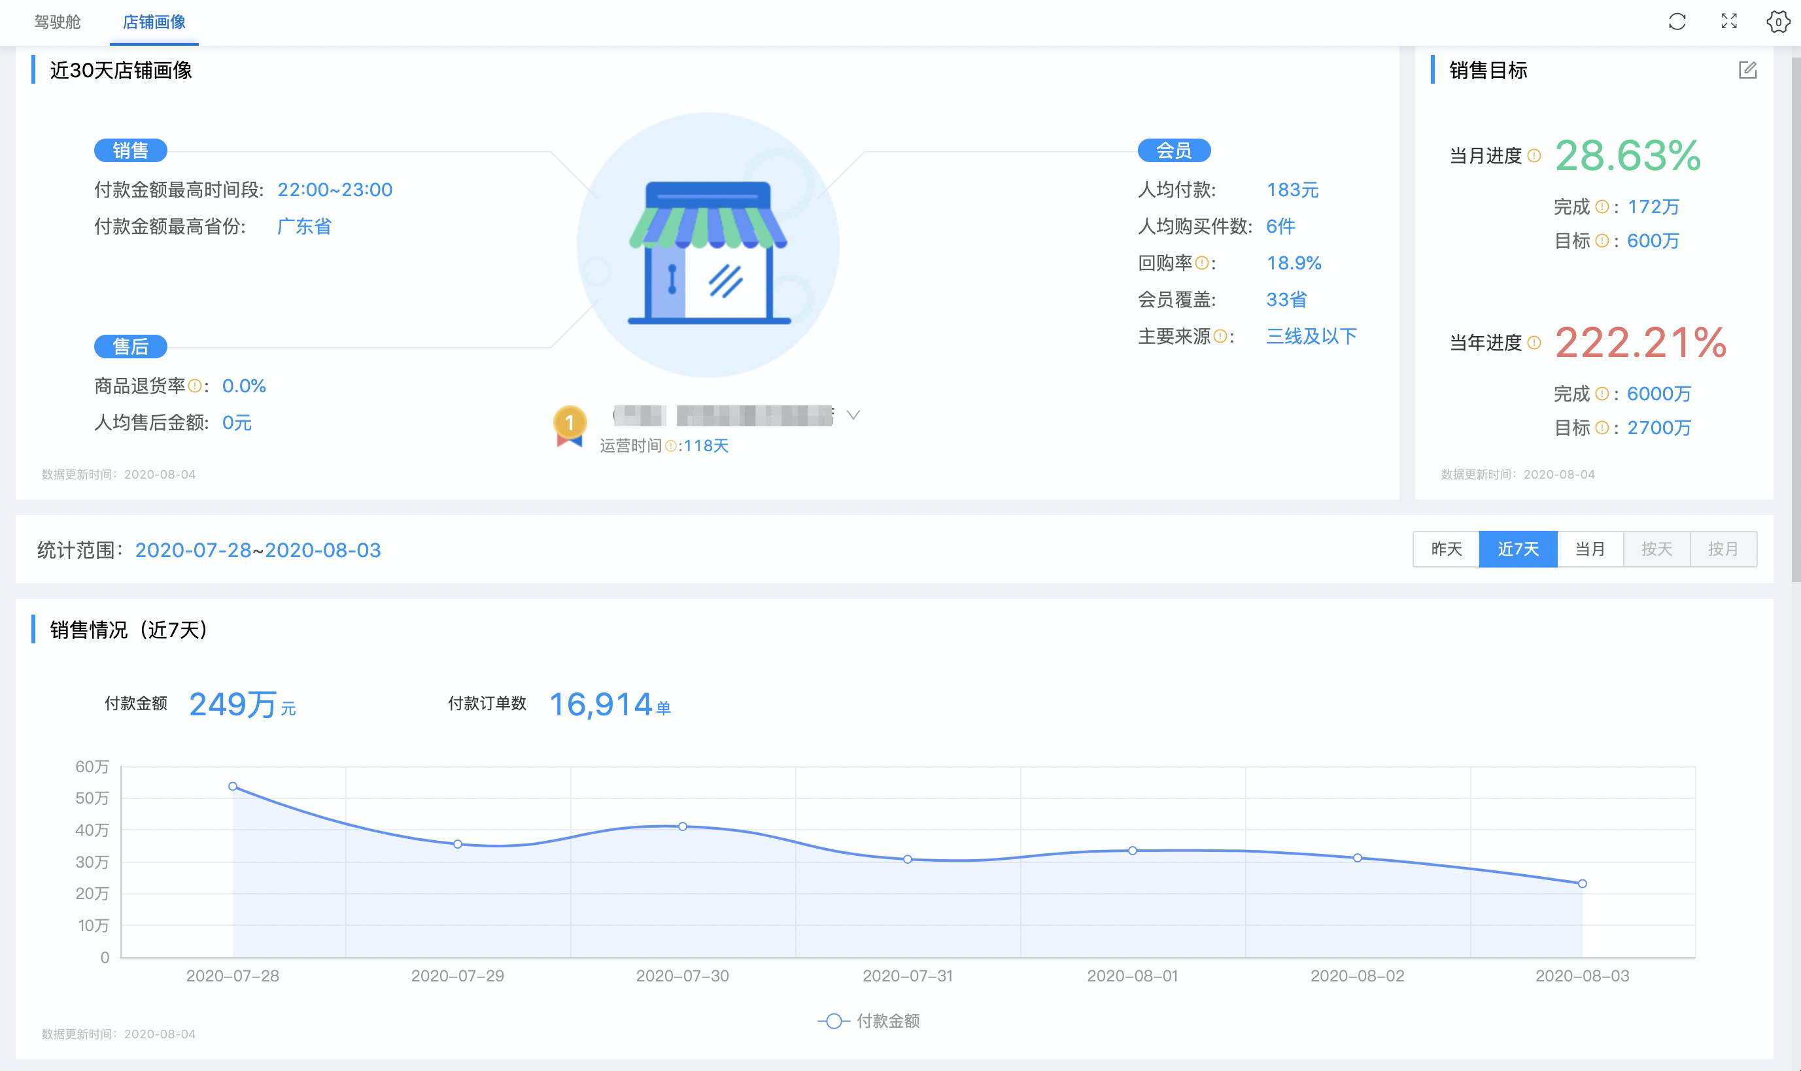Click the 172万 monthly completed value

pos(1653,207)
